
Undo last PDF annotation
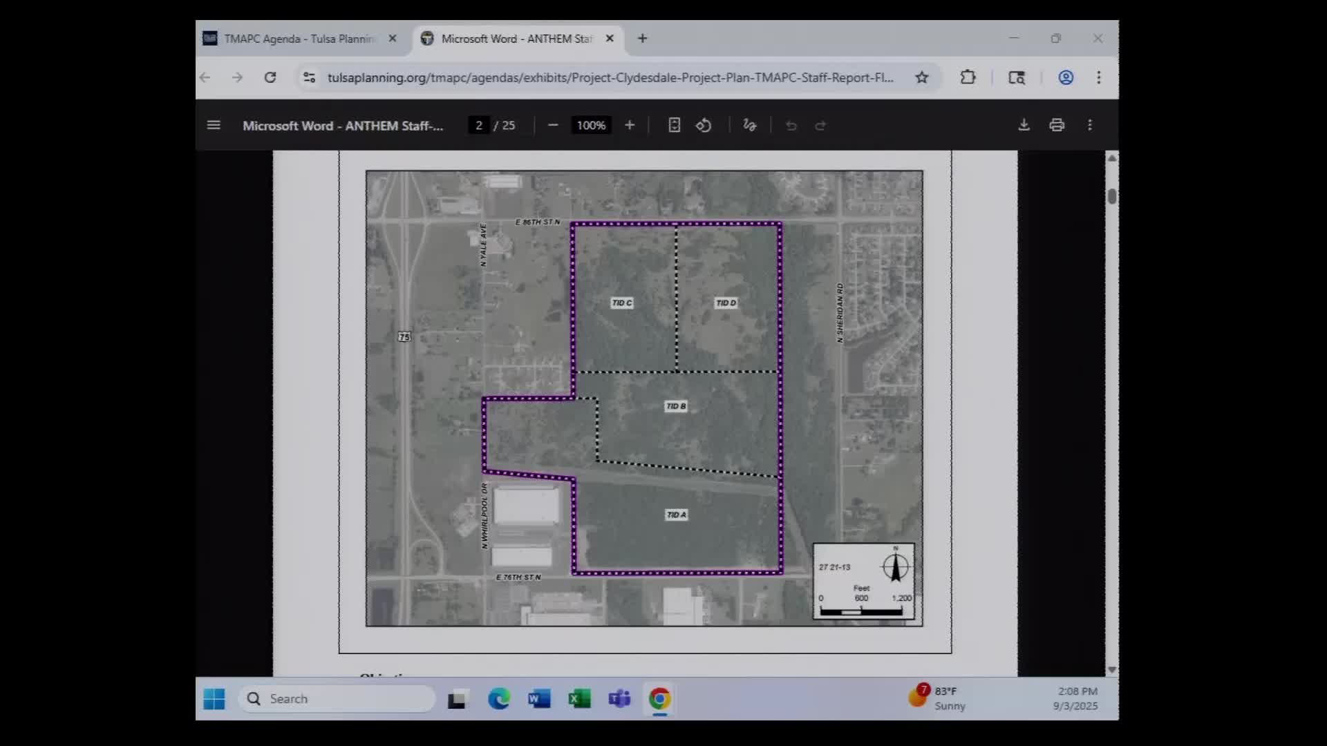(791, 125)
